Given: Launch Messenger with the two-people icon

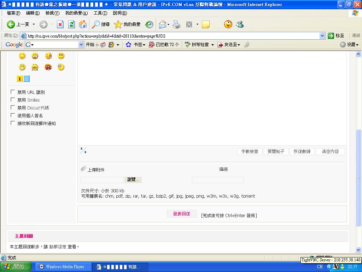Looking at the screenshot, I should (240, 24).
